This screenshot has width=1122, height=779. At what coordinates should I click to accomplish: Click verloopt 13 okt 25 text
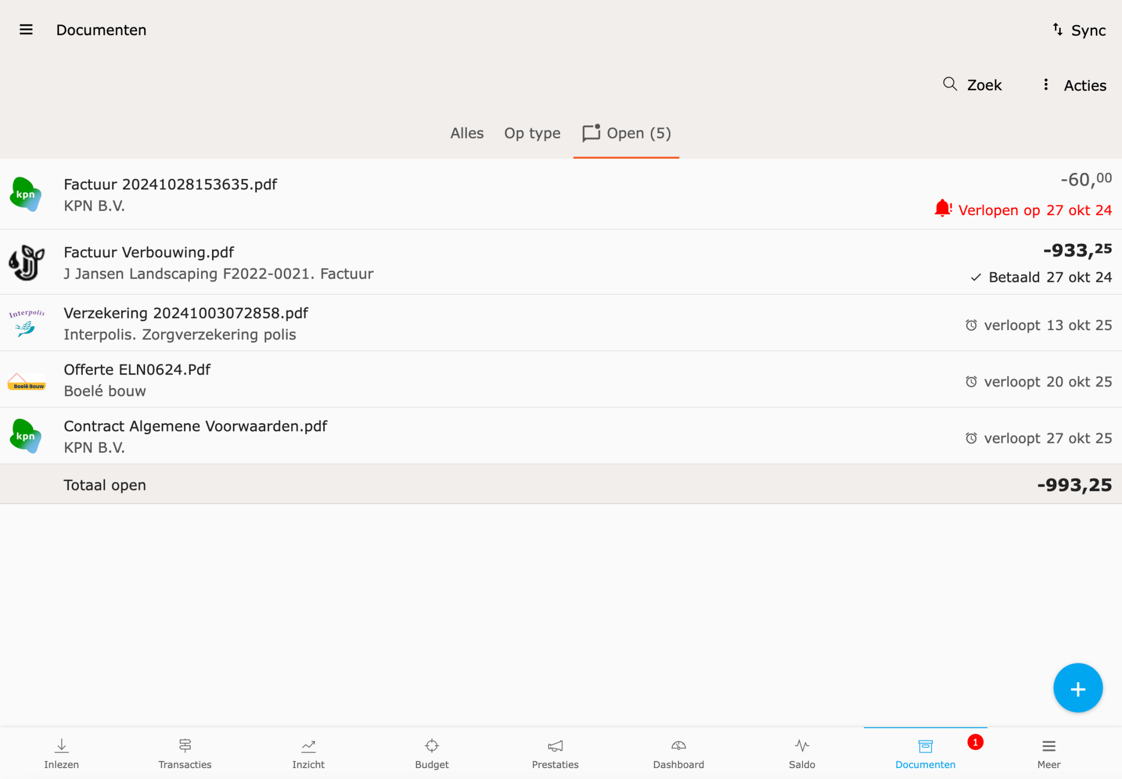click(1047, 325)
